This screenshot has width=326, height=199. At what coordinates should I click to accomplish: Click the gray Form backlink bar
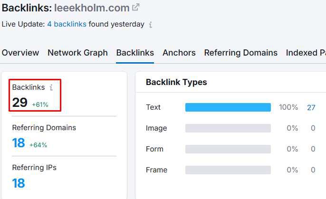pyautogui.click(x=228, y=149)
